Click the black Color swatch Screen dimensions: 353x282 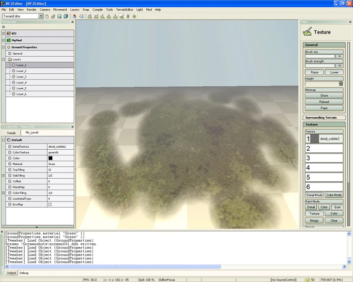[51, 158]
